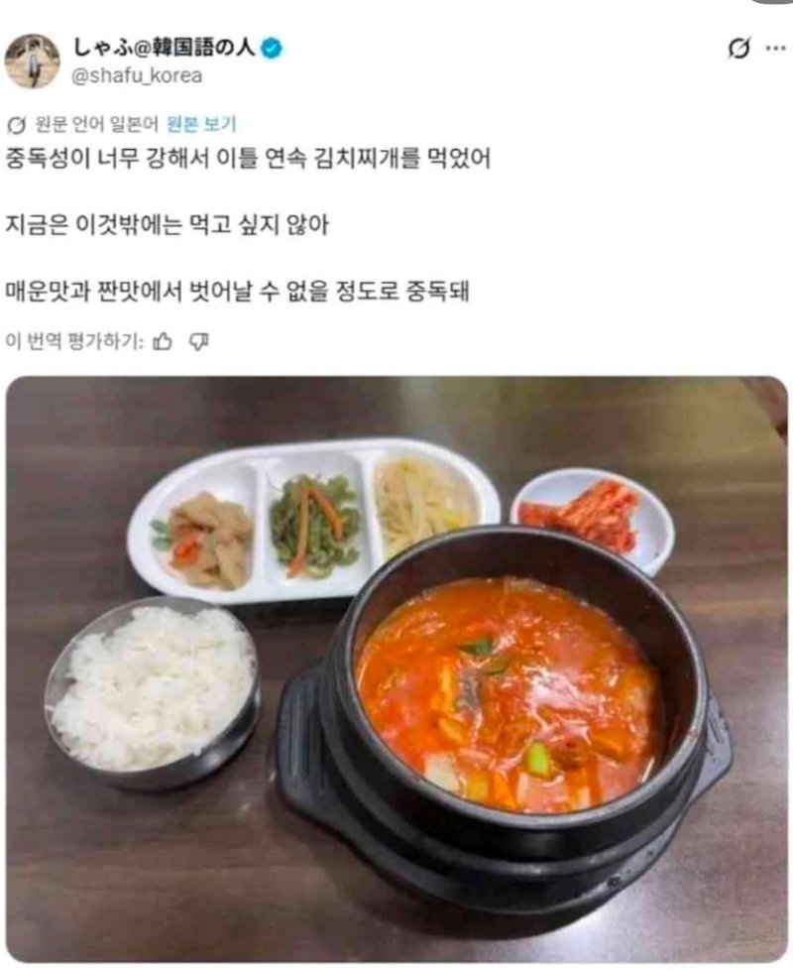Click the kimchi side dish in the photo
The width and height of the screenshot is (793, 971).
pos(593,519)
